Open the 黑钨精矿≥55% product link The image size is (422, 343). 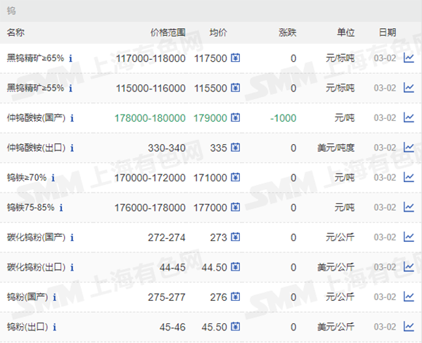coord(35,89)
